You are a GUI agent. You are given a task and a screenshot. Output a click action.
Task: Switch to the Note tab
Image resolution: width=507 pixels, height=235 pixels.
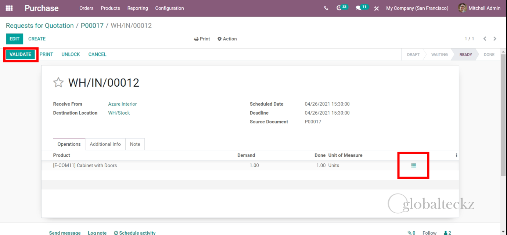pyautogui.click(x=135, y=144)
